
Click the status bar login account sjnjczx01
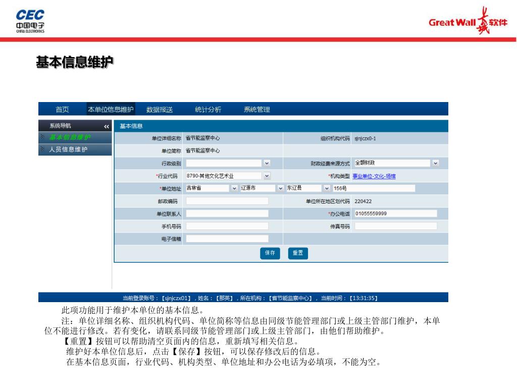pos(176,298)
